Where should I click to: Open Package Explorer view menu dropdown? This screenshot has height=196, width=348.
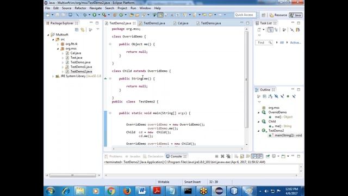(x=98, y=29)
